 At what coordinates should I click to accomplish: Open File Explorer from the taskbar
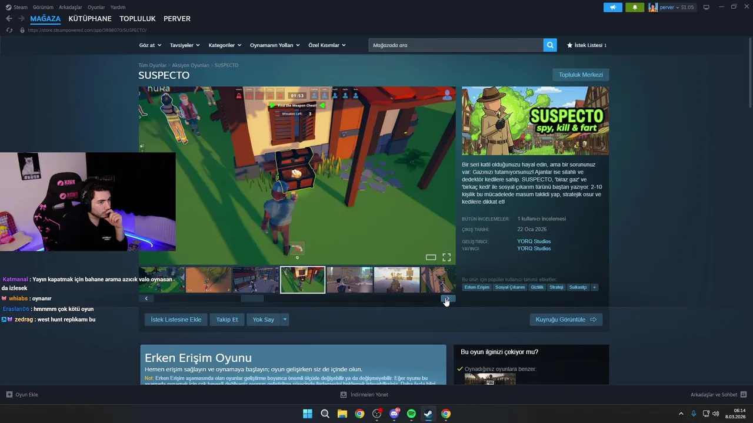(342, 414)
